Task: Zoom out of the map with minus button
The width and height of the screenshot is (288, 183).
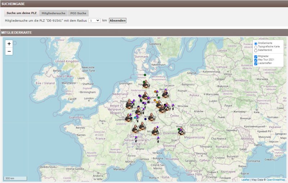Action: click(9, 51)
